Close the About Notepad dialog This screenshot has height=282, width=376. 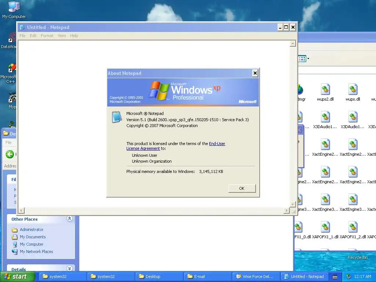tap(255, 73)
